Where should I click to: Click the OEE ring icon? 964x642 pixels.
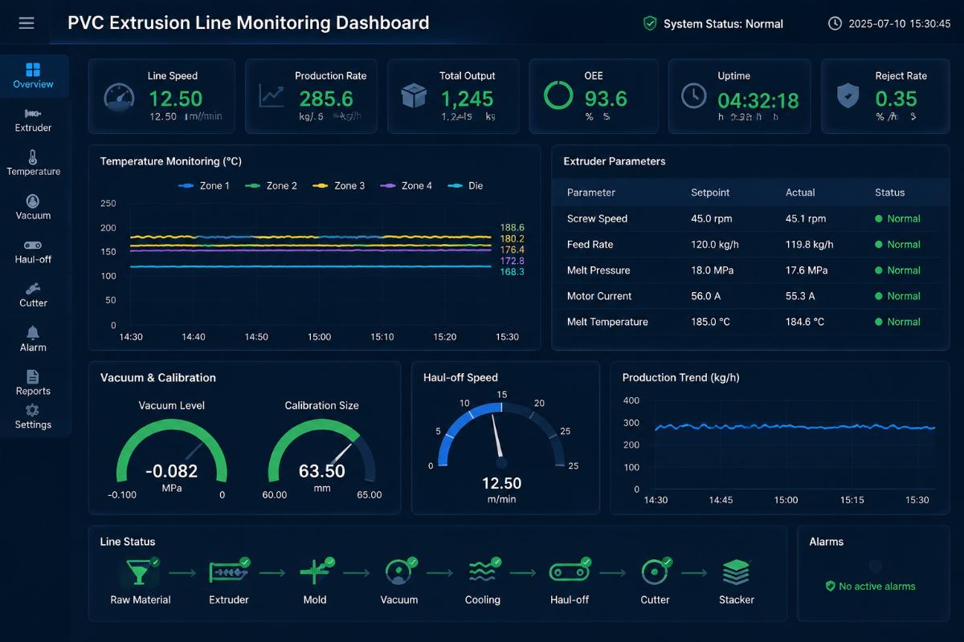tap(558, 95)
